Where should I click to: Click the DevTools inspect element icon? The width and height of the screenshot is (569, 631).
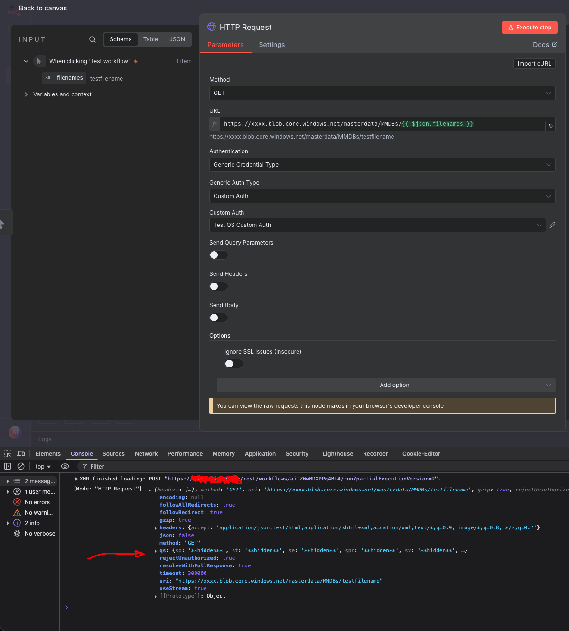[x=8, y=453]
